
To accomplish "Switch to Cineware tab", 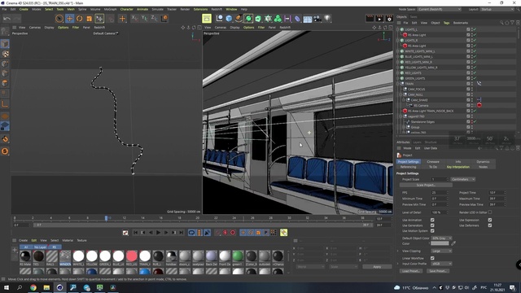I will (433, 162).
